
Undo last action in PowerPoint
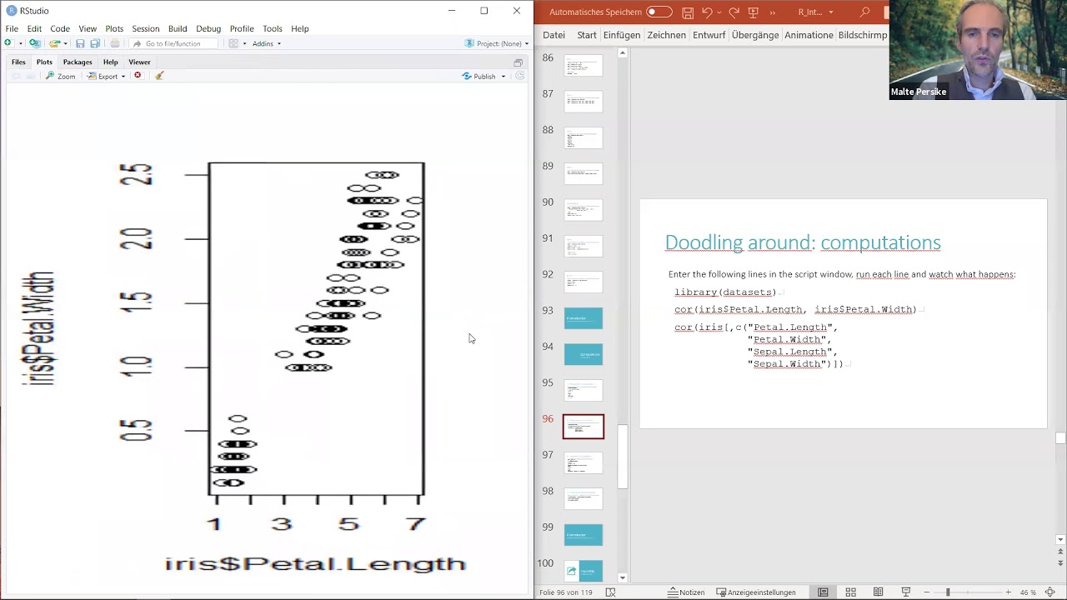tap(707, 12)
